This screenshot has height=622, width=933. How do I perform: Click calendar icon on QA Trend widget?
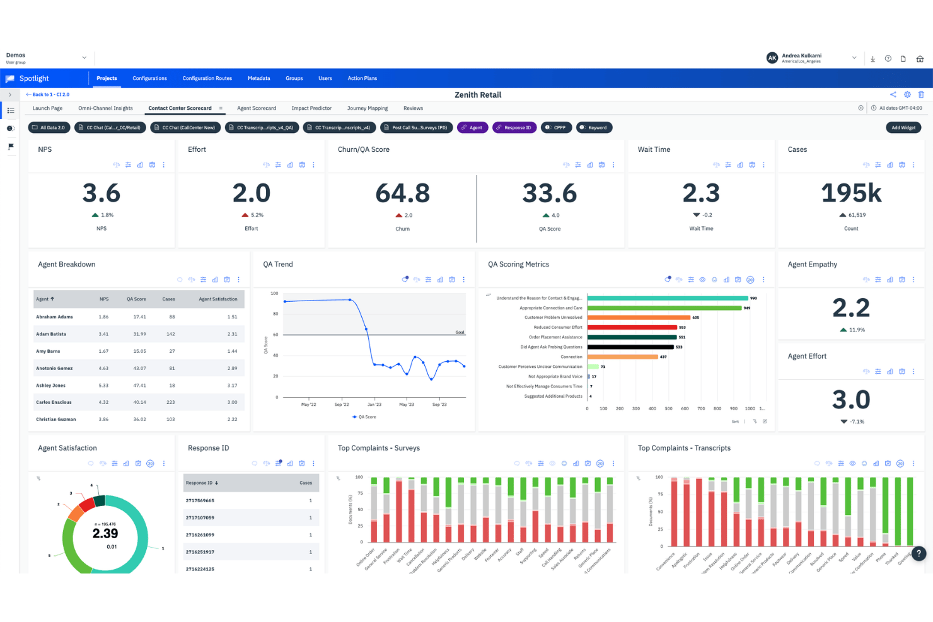(452, 280)
